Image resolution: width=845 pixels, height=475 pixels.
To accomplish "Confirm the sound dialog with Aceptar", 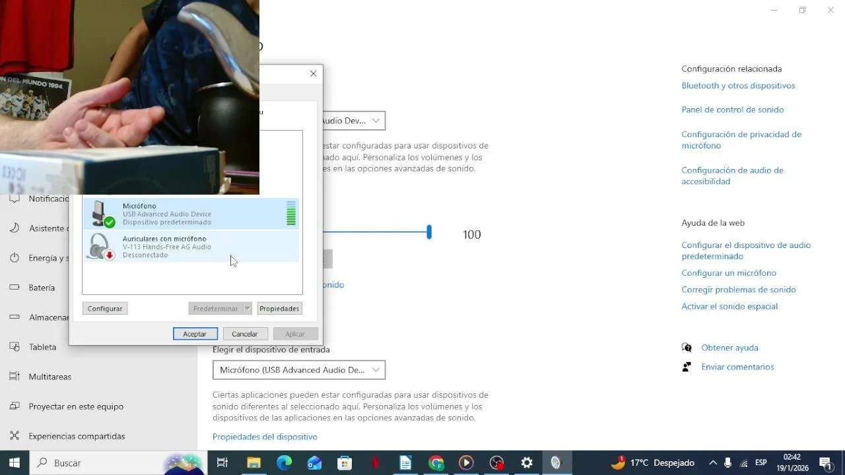I will 195,334.
